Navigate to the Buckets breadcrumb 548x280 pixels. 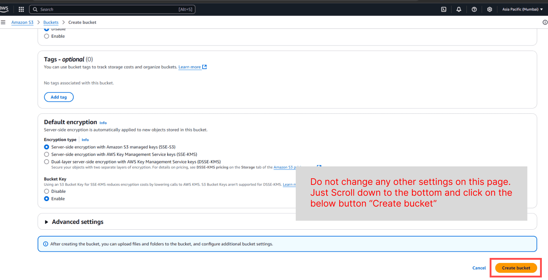tap(51, 22)
